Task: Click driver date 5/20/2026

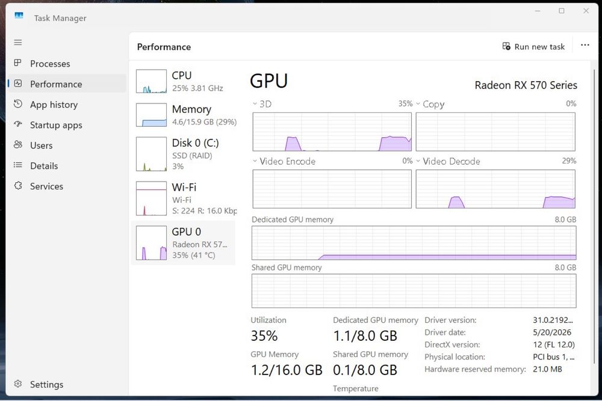Action: [x=551, y=332]
